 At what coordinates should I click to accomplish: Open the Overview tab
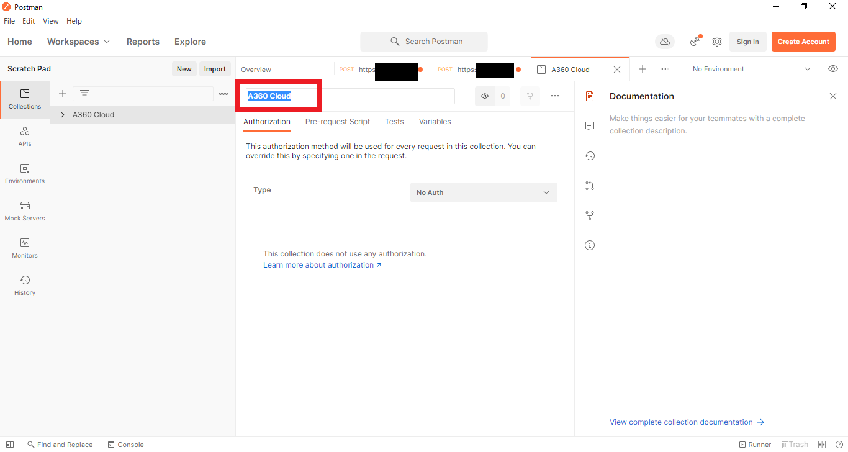(x=256, y=70)
